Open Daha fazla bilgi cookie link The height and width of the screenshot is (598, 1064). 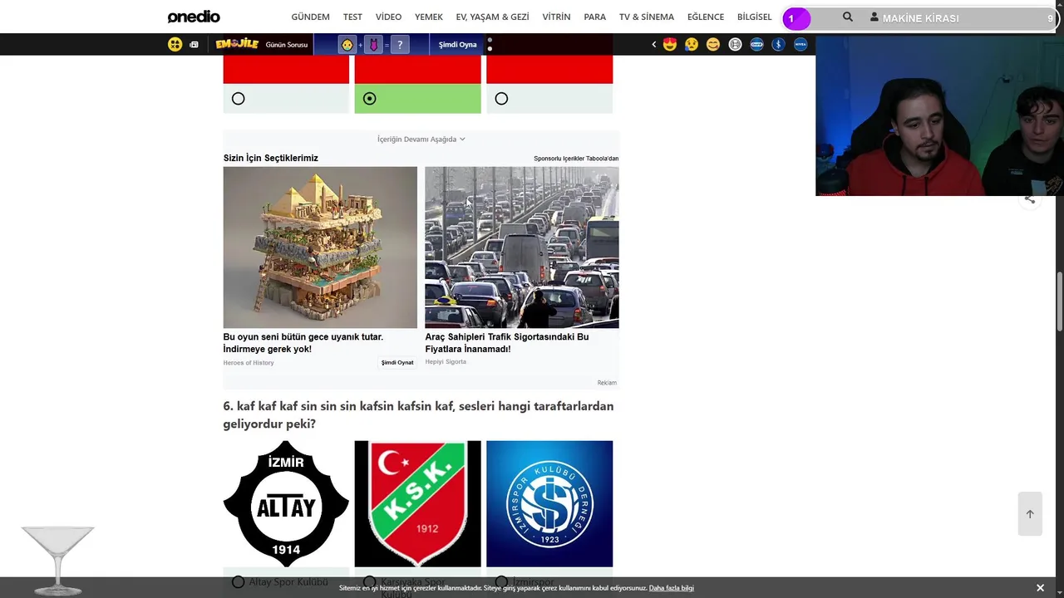(672, 588)
